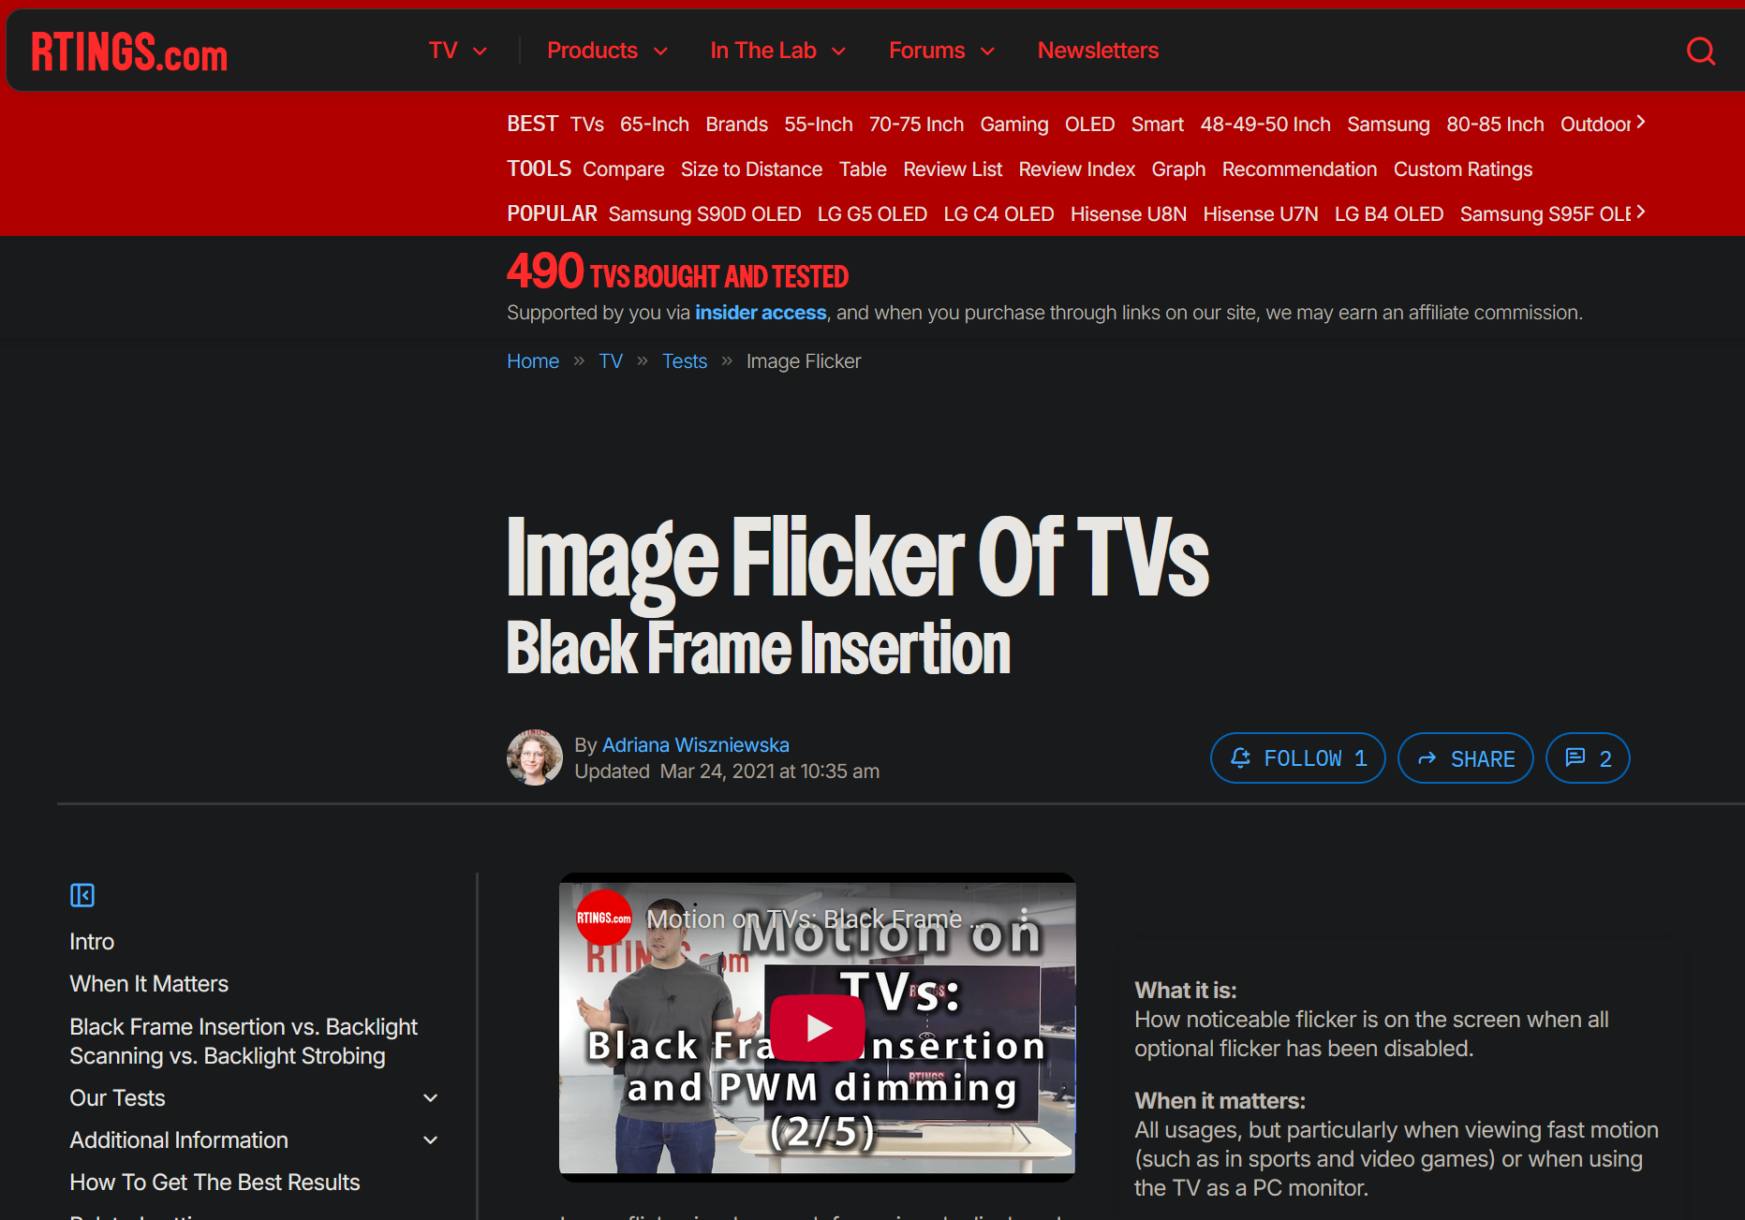Select the Newsletters menu item
Screen dimensions: 1745x1220
pos(1097,51)
